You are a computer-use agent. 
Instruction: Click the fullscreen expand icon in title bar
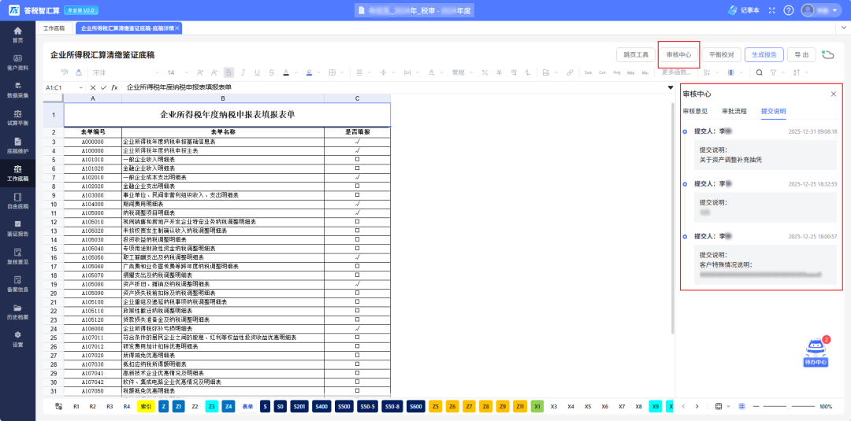[772, 10]
